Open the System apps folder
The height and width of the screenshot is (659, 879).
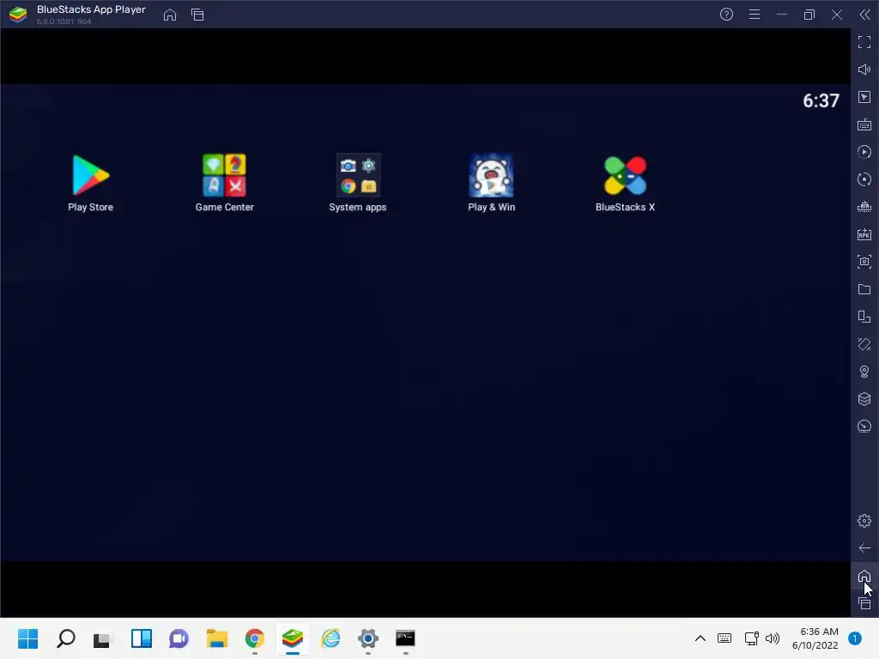pyautogui.click(x=358, y=183)
